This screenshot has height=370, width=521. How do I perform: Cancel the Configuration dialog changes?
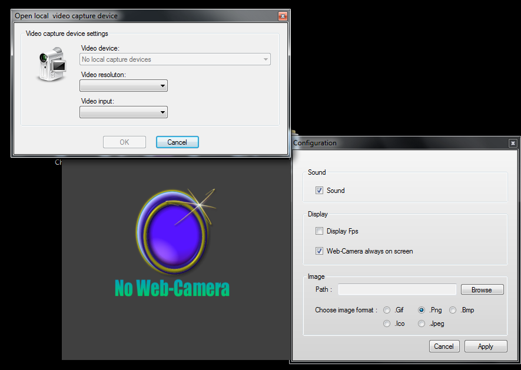tap(444, 346)
